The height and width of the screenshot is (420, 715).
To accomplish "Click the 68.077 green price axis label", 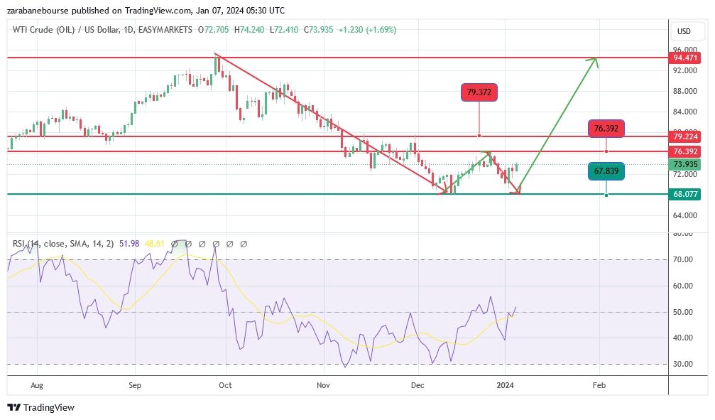I will coord(687,195).
